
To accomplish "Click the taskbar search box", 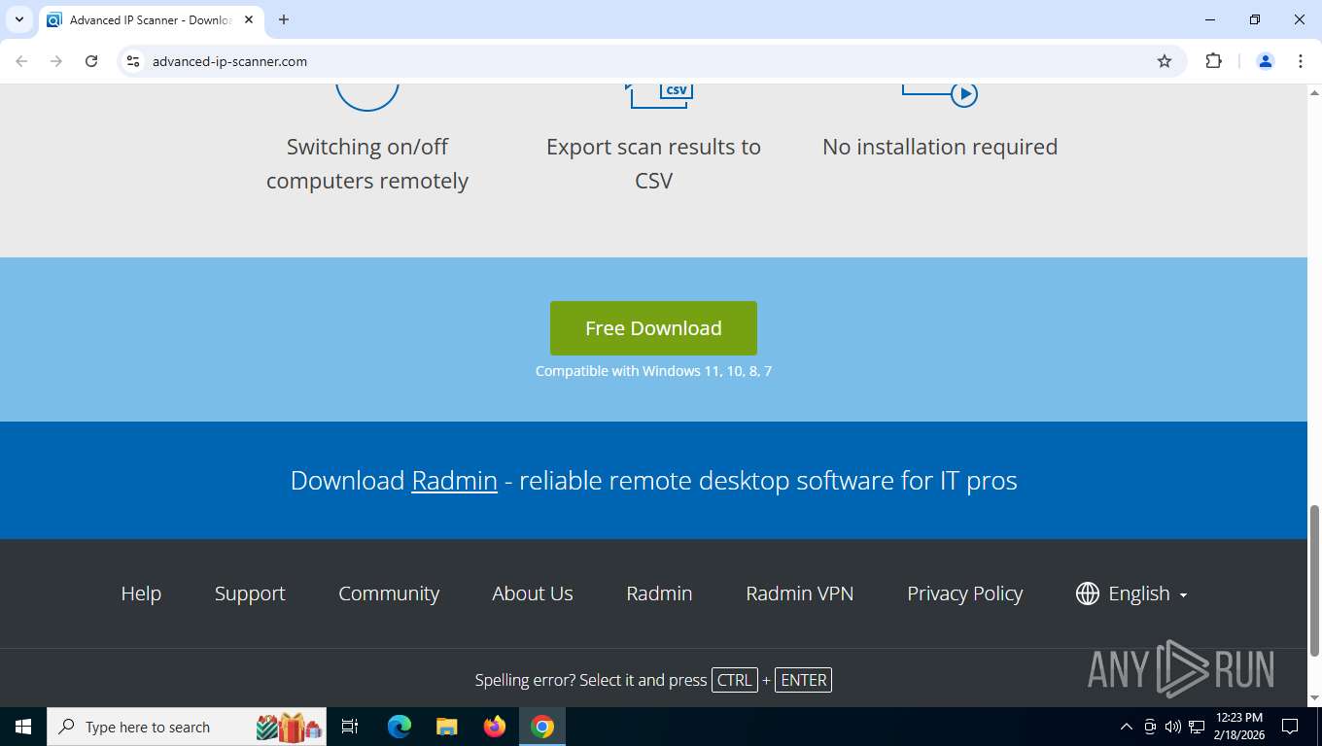I will click(x=187, y=727).
